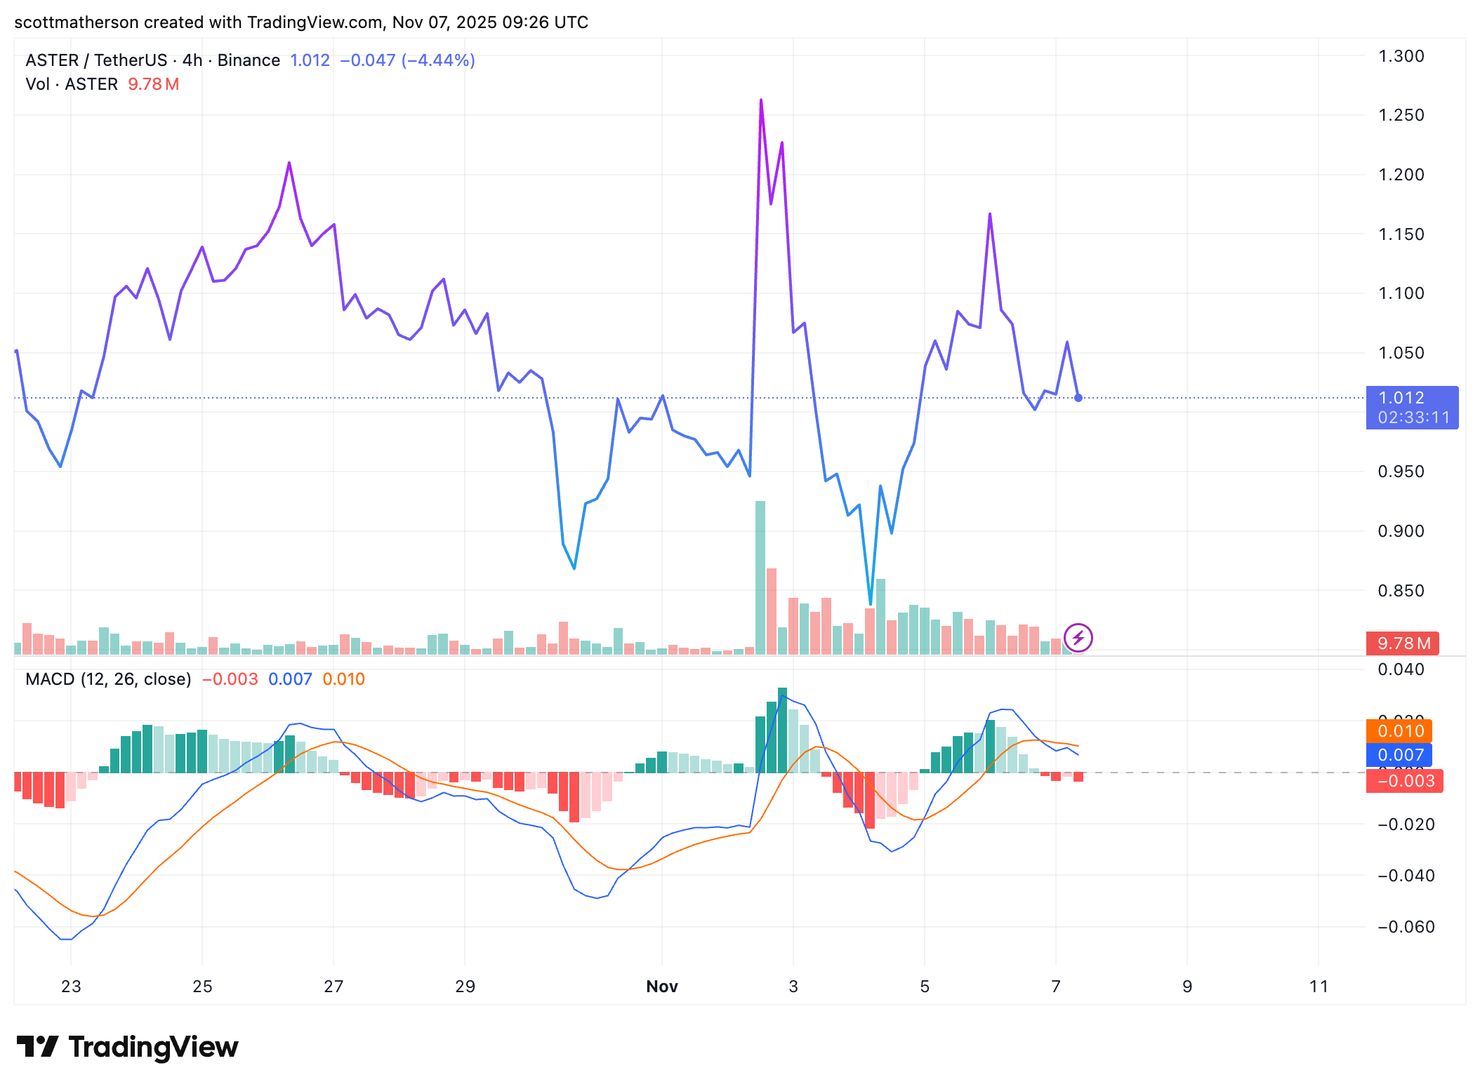Click the lightning bolt instant trading icon
This screenshot has width=1480, height=1089.
click(x=1079, y=637)
